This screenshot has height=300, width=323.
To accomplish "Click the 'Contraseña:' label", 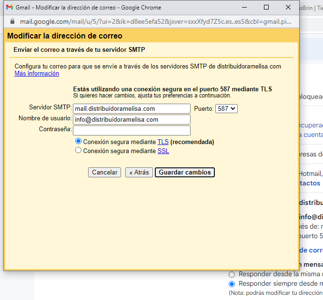I will coord(55,129).
